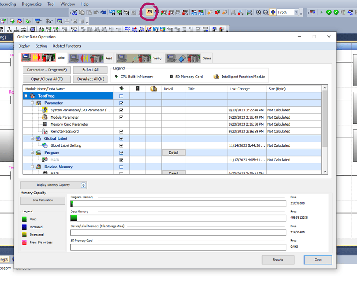
Task: Untick the Parameter group checkbox
Action: tap(121, 103)
